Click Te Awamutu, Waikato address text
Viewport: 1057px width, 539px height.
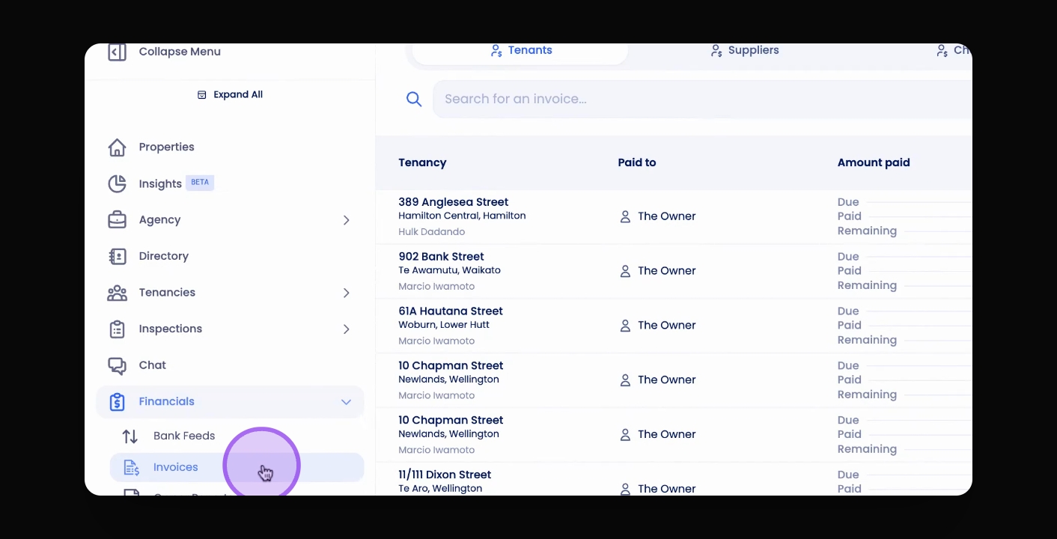pos(449,270)
